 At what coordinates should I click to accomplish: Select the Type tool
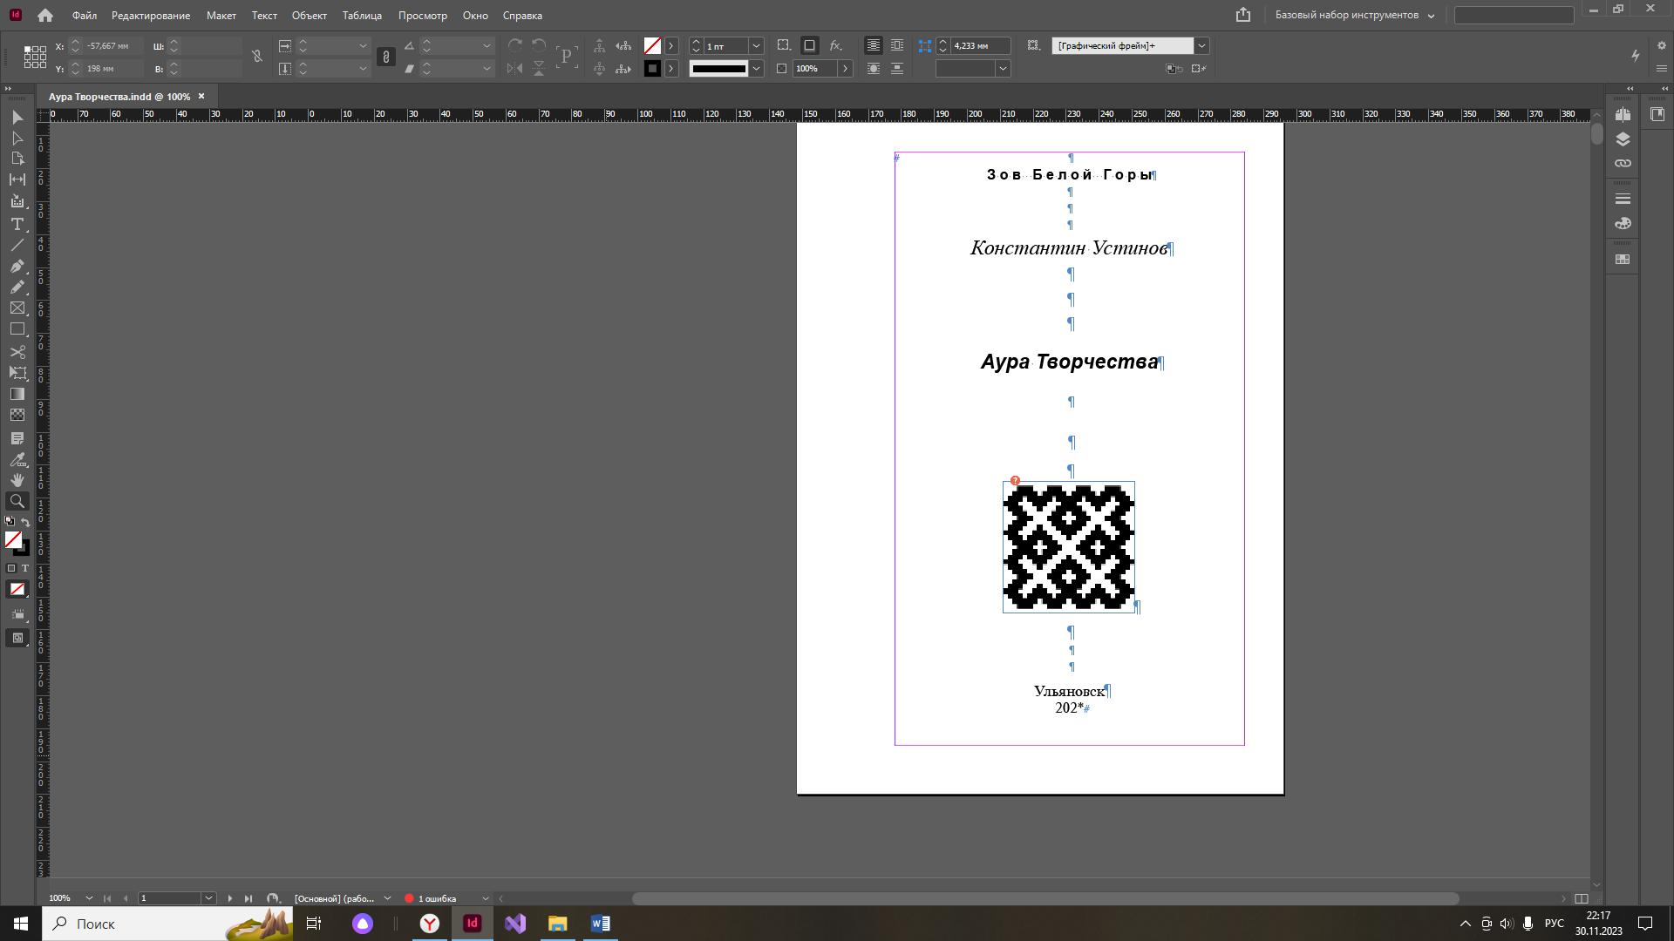pos(17,224)
